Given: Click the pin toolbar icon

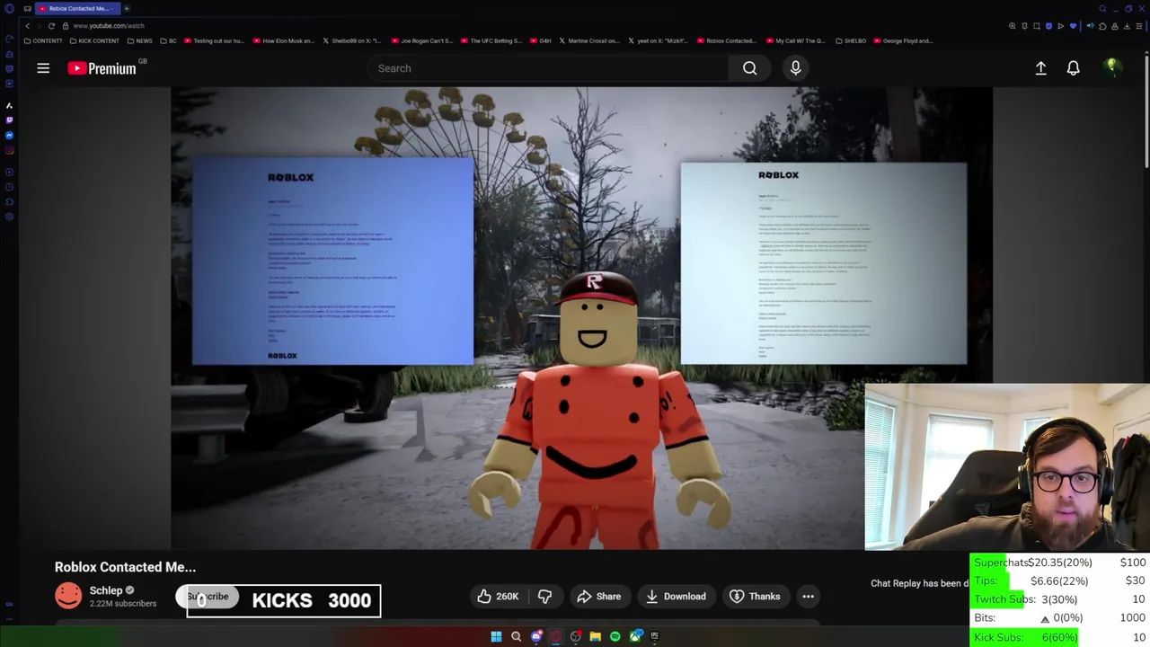Looking at the screenshot, I should coord(1024,26).
